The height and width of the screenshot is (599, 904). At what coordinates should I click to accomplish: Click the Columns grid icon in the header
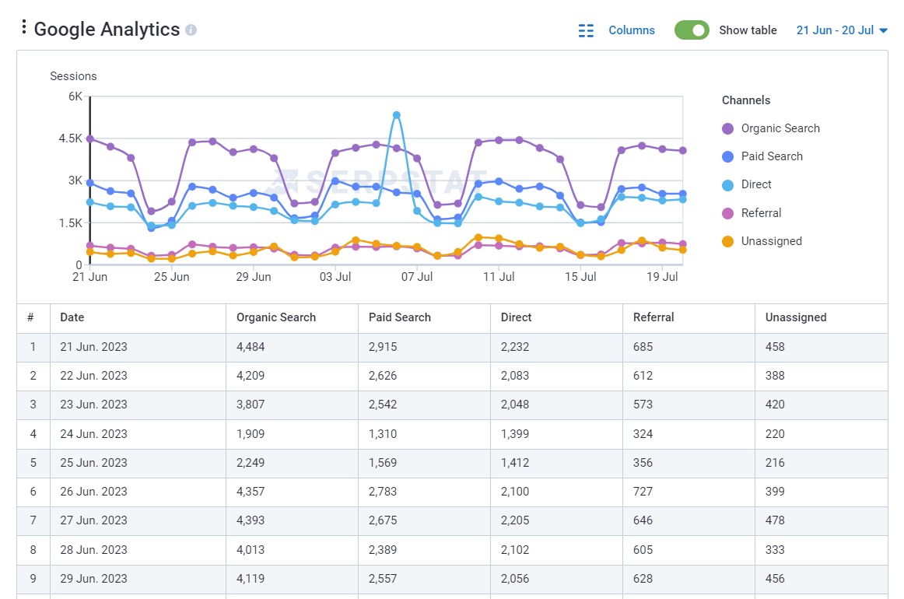point(586,30)
